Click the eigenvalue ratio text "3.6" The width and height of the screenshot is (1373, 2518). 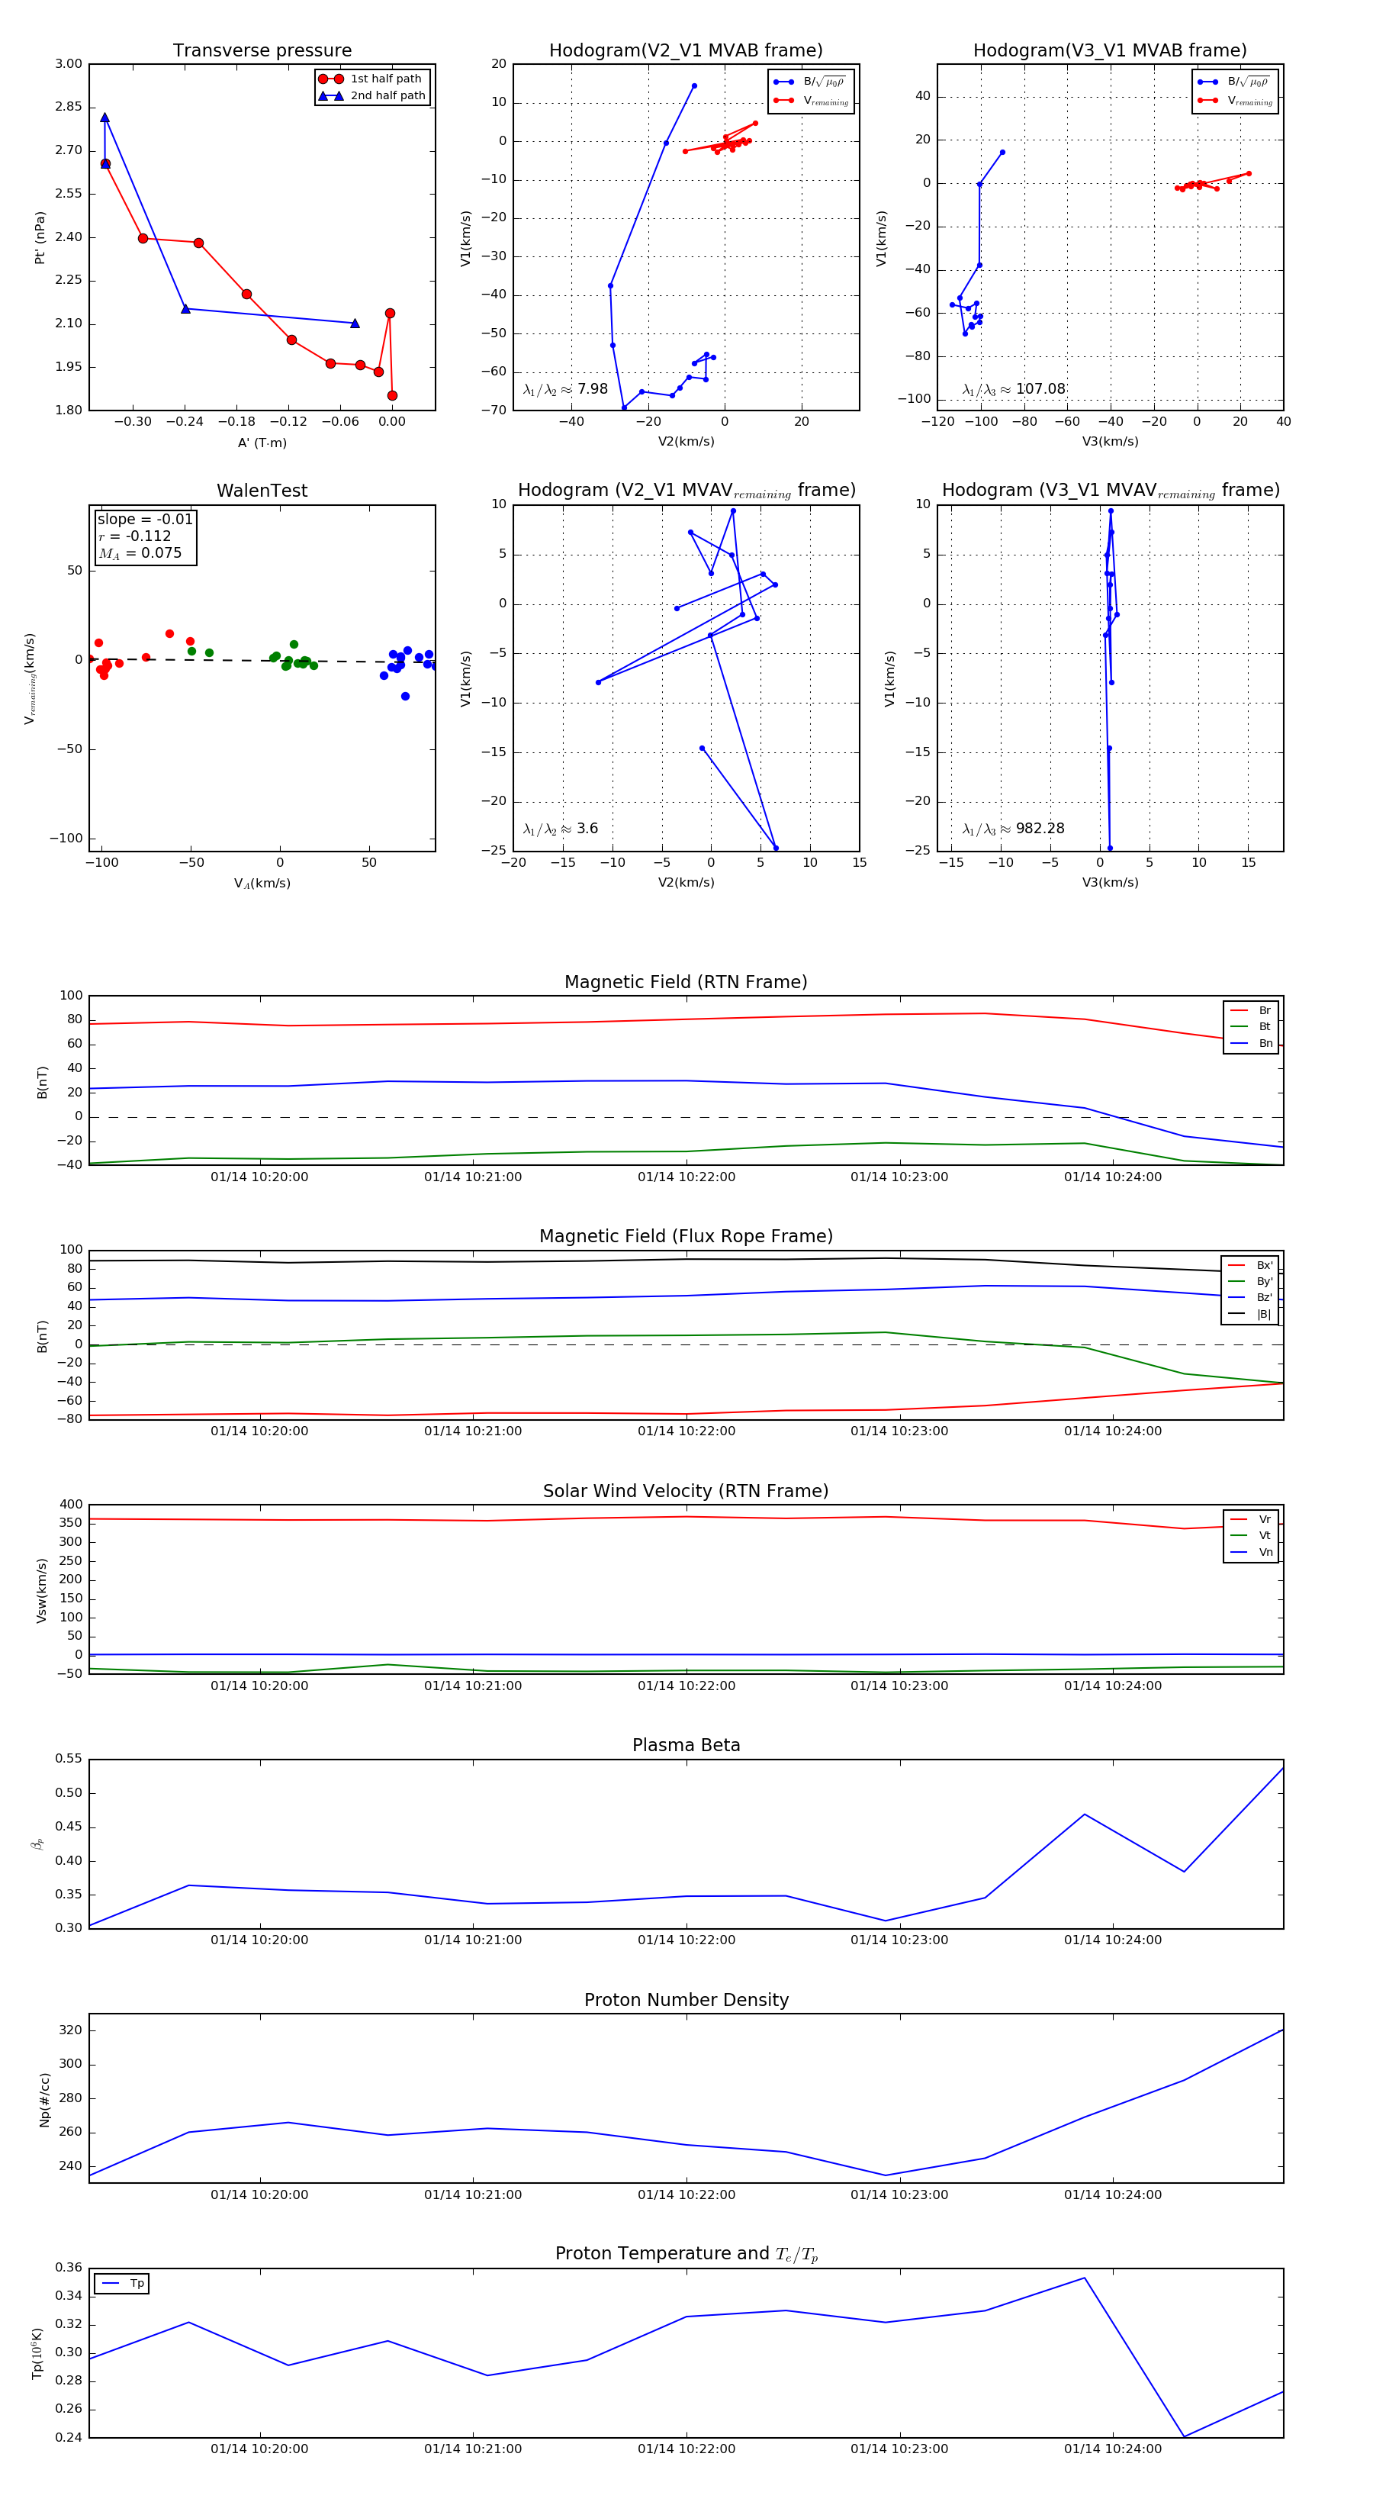point(587,829)
